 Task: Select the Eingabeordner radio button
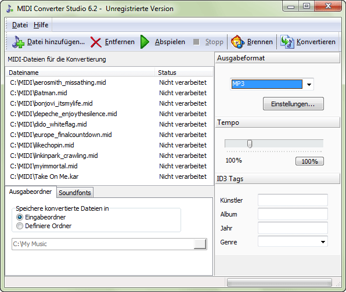point(20,217)
